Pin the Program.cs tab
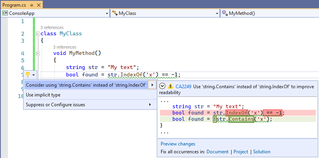Image resolution: width=319 pixels, height=158 pixels. point(32,5)
